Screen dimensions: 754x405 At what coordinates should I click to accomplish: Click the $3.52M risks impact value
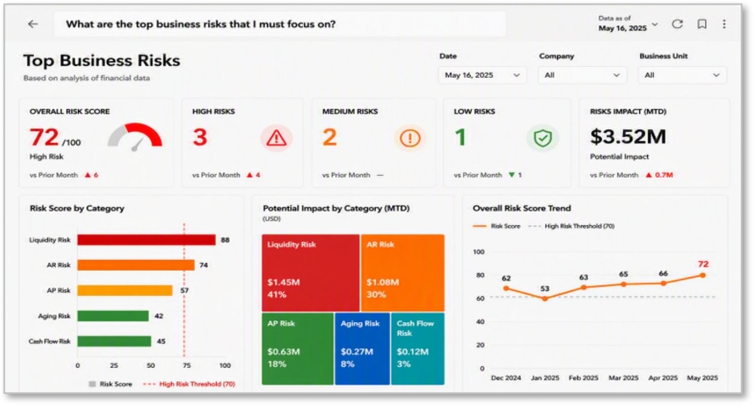point(628,137)
